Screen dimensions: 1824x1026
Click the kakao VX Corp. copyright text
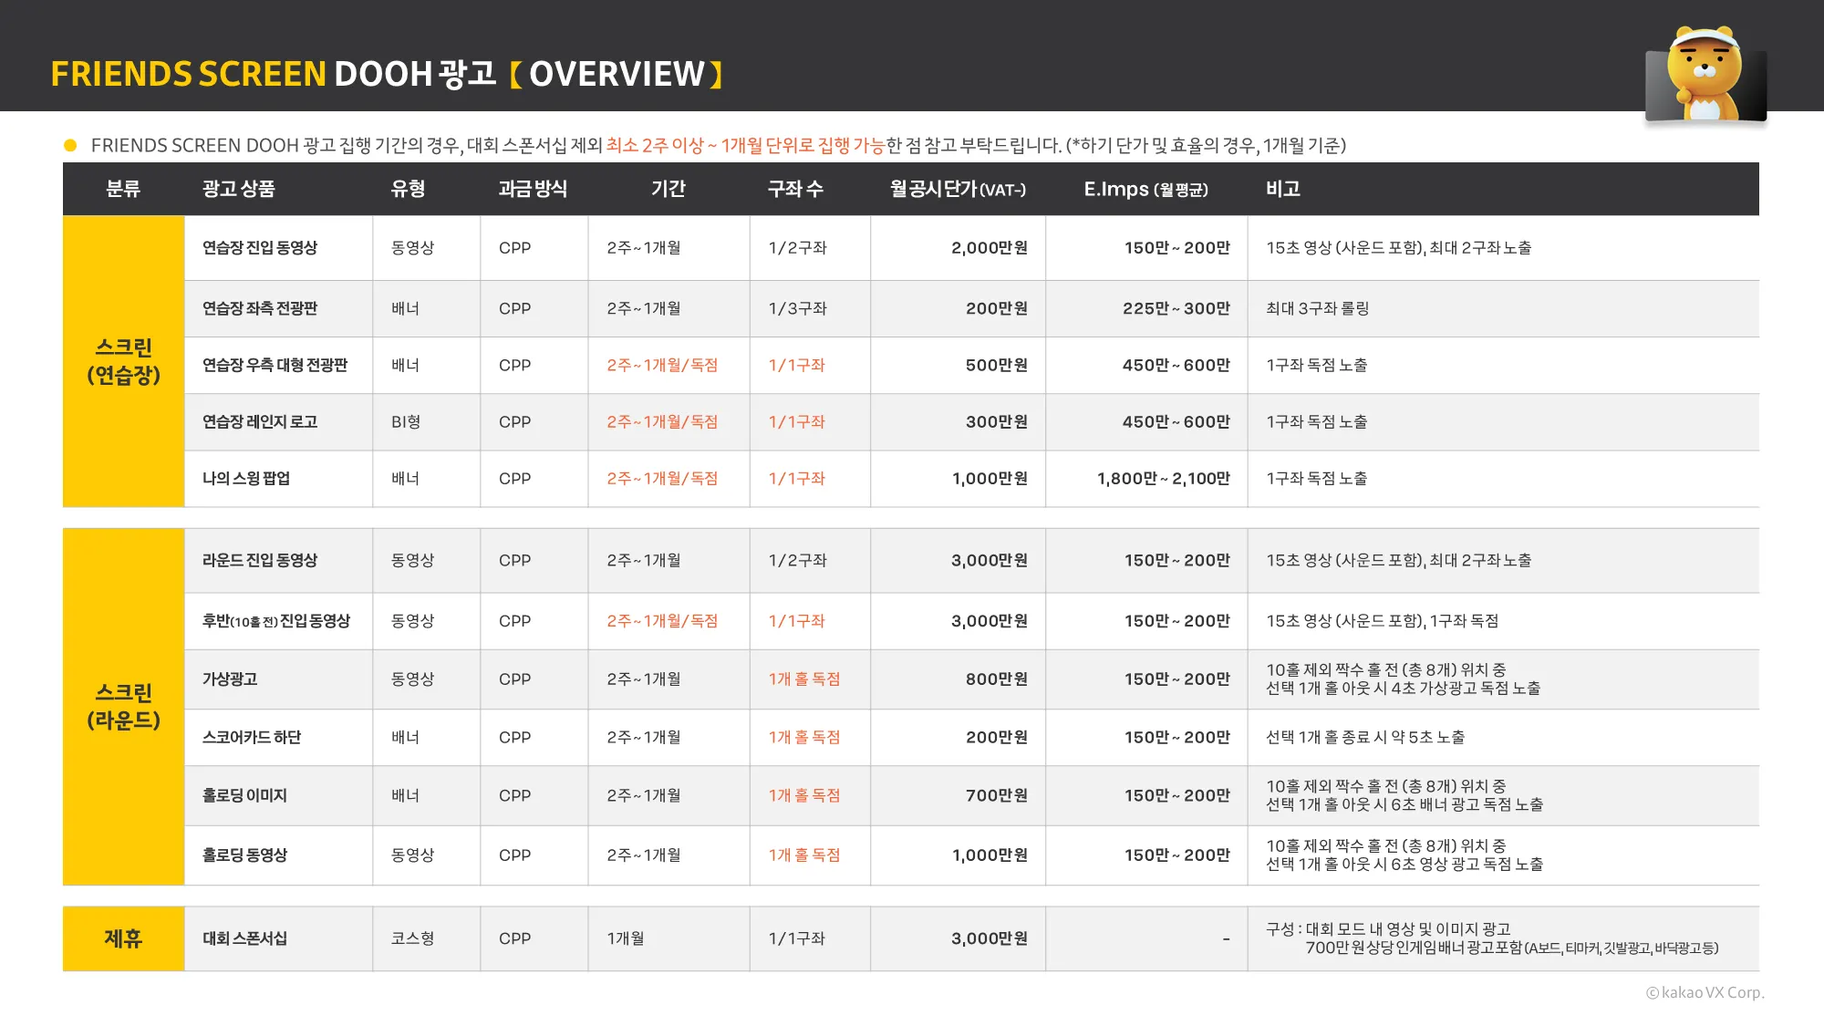coord(1704,992)
